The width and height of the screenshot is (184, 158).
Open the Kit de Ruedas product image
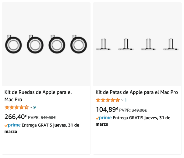pos(46,45)
